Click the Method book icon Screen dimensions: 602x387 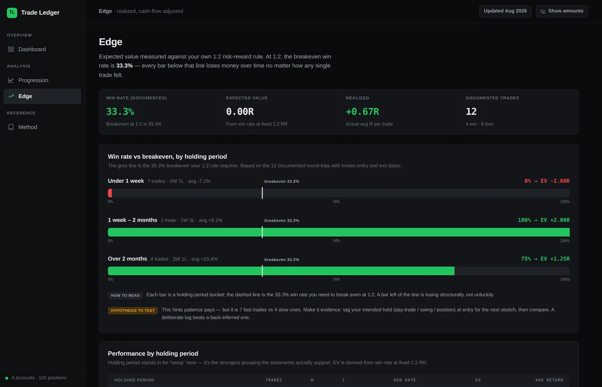click(x=11, y=127)
